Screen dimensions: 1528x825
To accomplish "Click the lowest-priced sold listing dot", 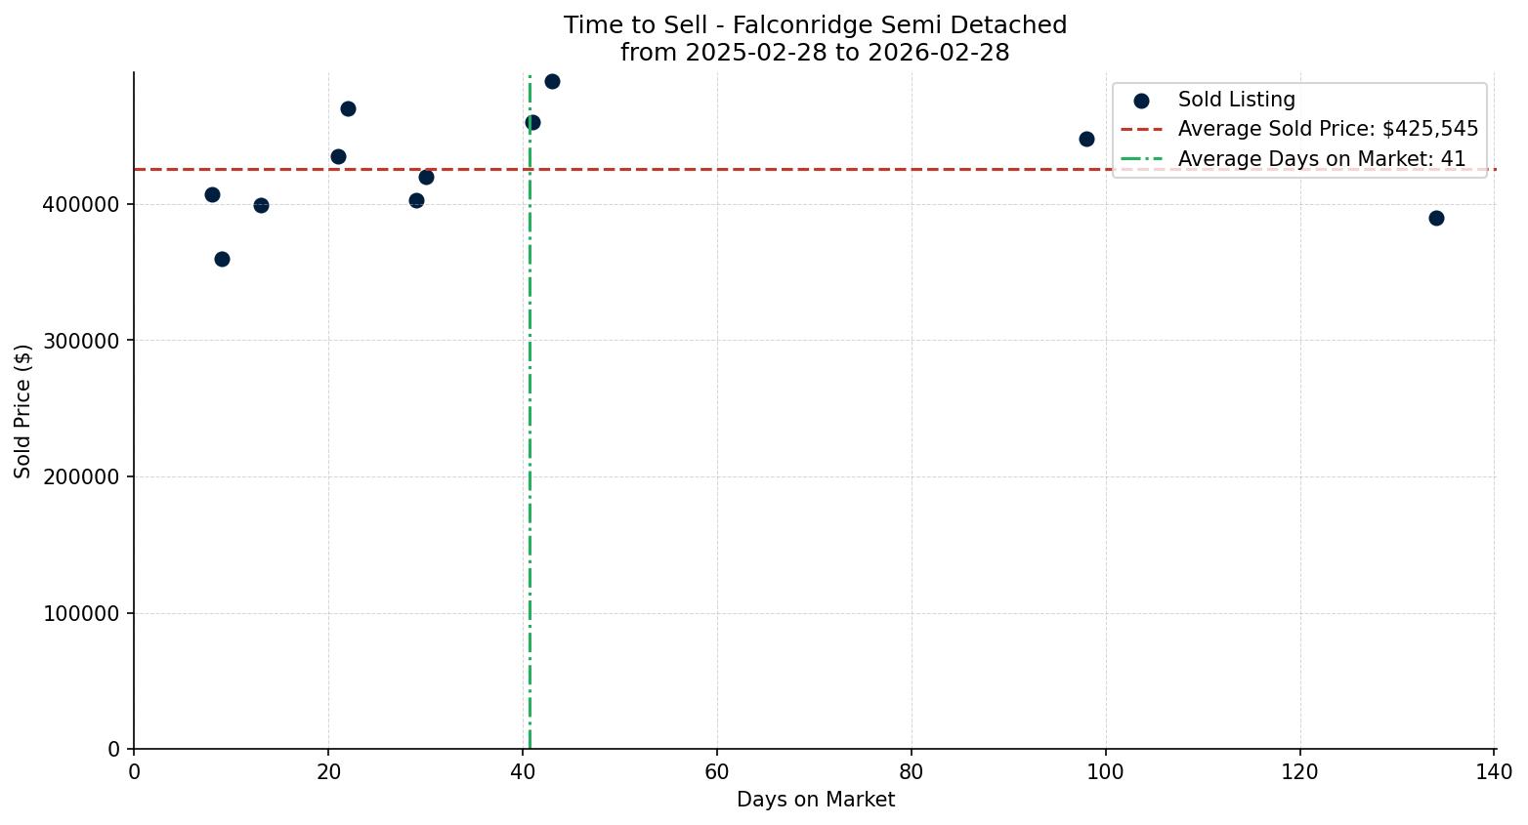I will tap(222, 259).
